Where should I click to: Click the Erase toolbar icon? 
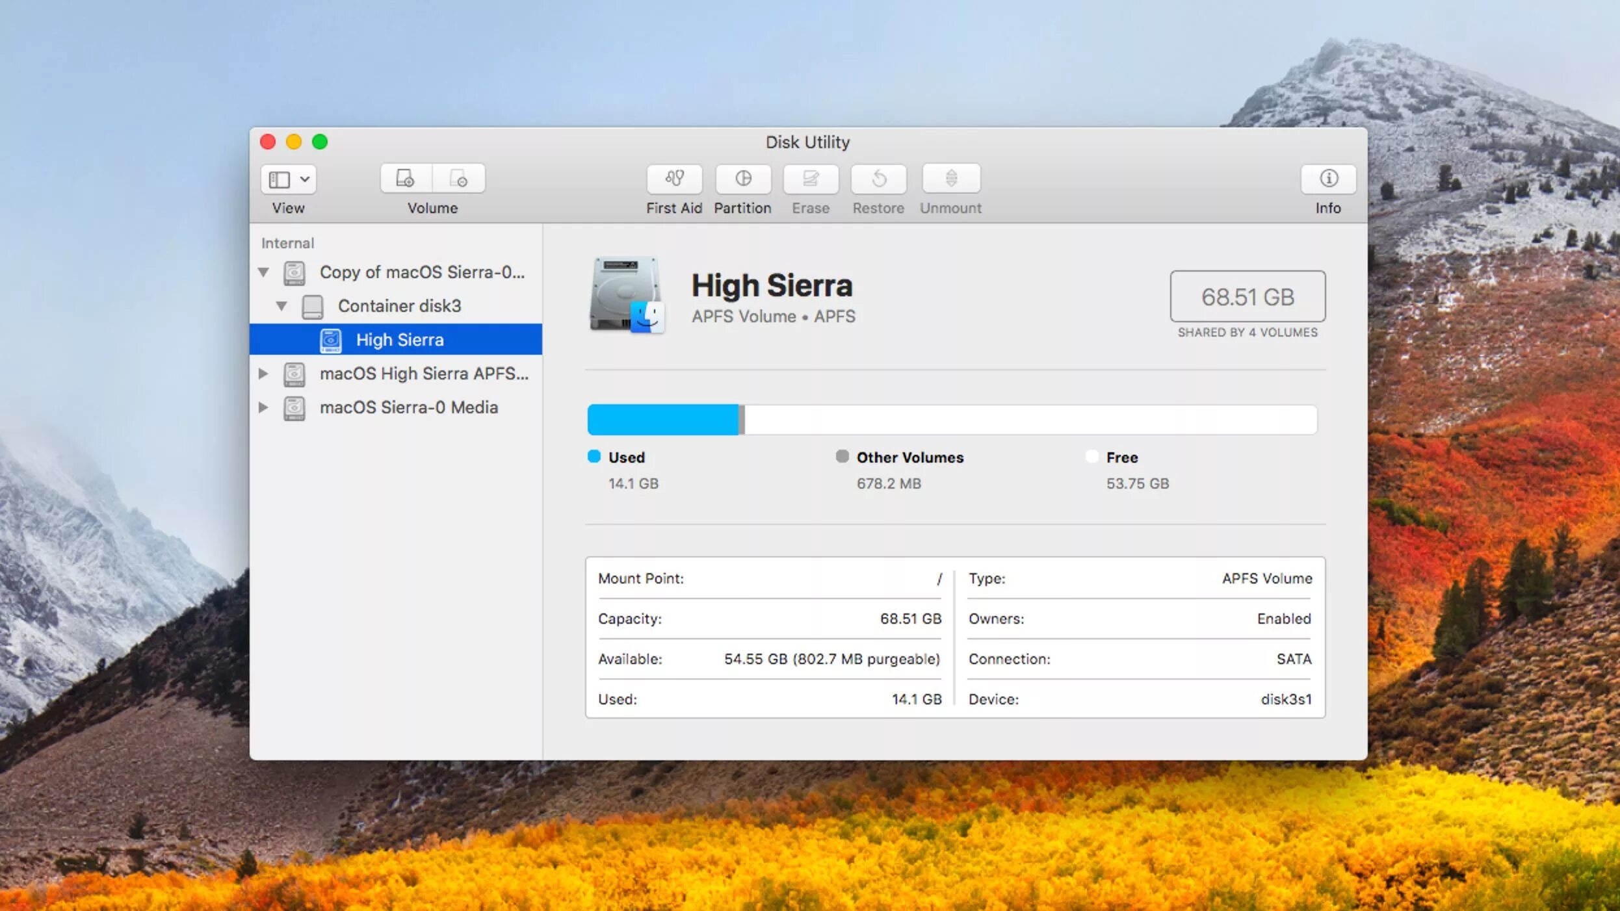click(810, 179)
